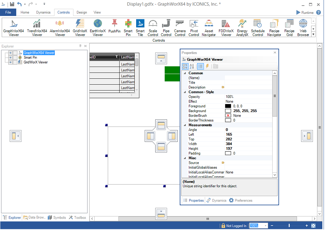This screenshot has height=230, width=325.
Task: Click the Foreground black color swatch
Action: pyautogui.click(x=228, y=106)
